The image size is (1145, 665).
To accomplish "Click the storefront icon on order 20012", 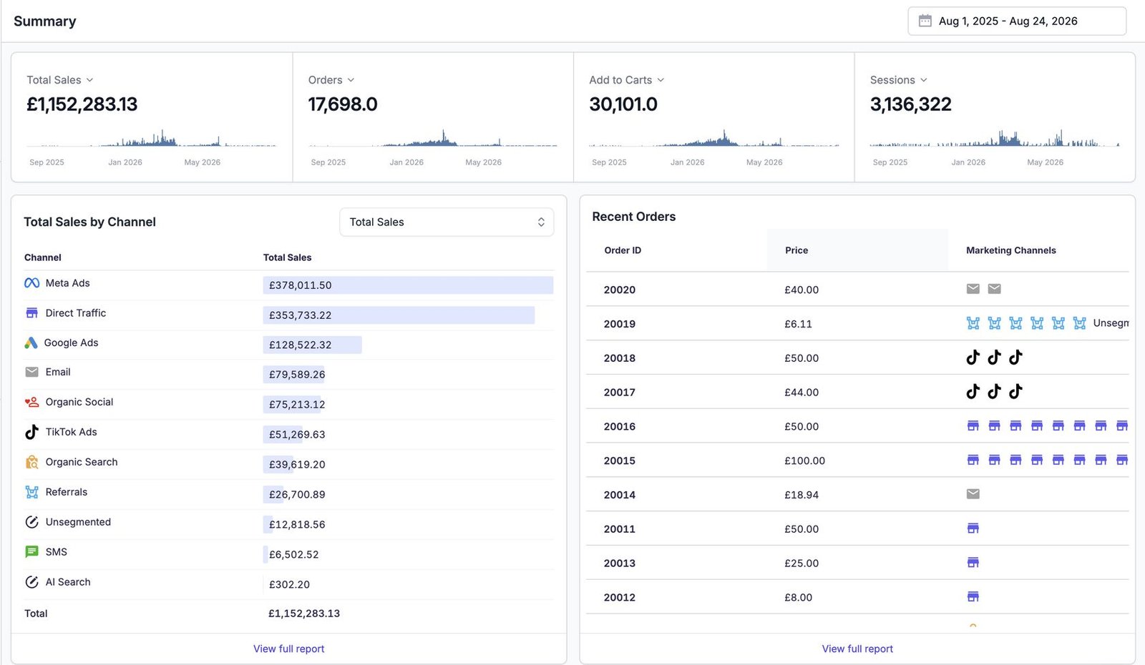I will [973, 597].
